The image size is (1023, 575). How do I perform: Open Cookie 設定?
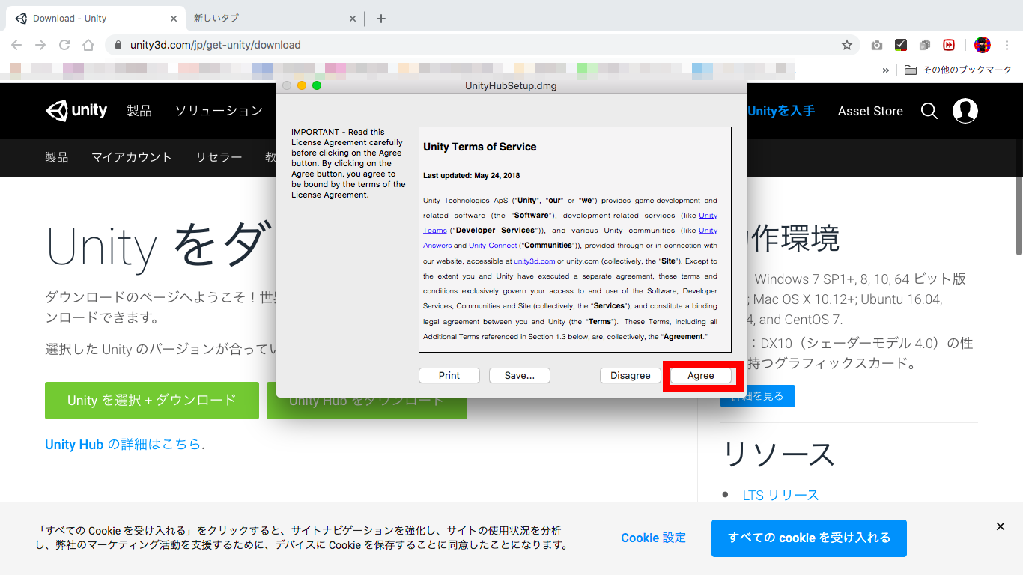(653, 538)
